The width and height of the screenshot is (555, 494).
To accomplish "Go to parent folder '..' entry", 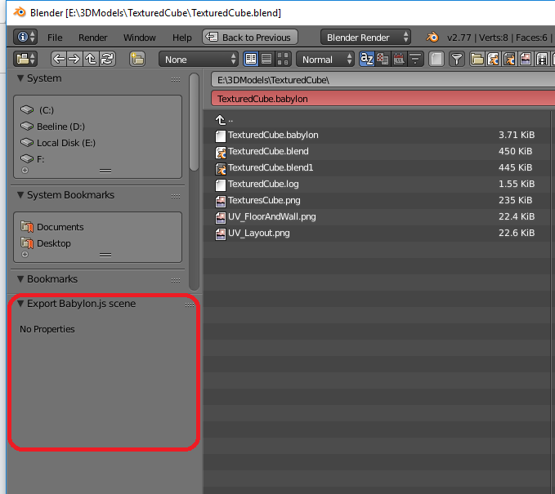I will click(x=377, y=120).
